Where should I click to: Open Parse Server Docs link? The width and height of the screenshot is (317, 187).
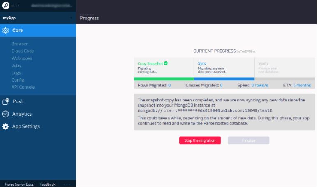[x=19, y=184]
